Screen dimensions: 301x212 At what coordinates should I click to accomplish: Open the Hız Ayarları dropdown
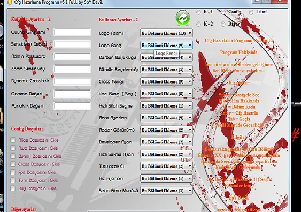pos(166,179)
